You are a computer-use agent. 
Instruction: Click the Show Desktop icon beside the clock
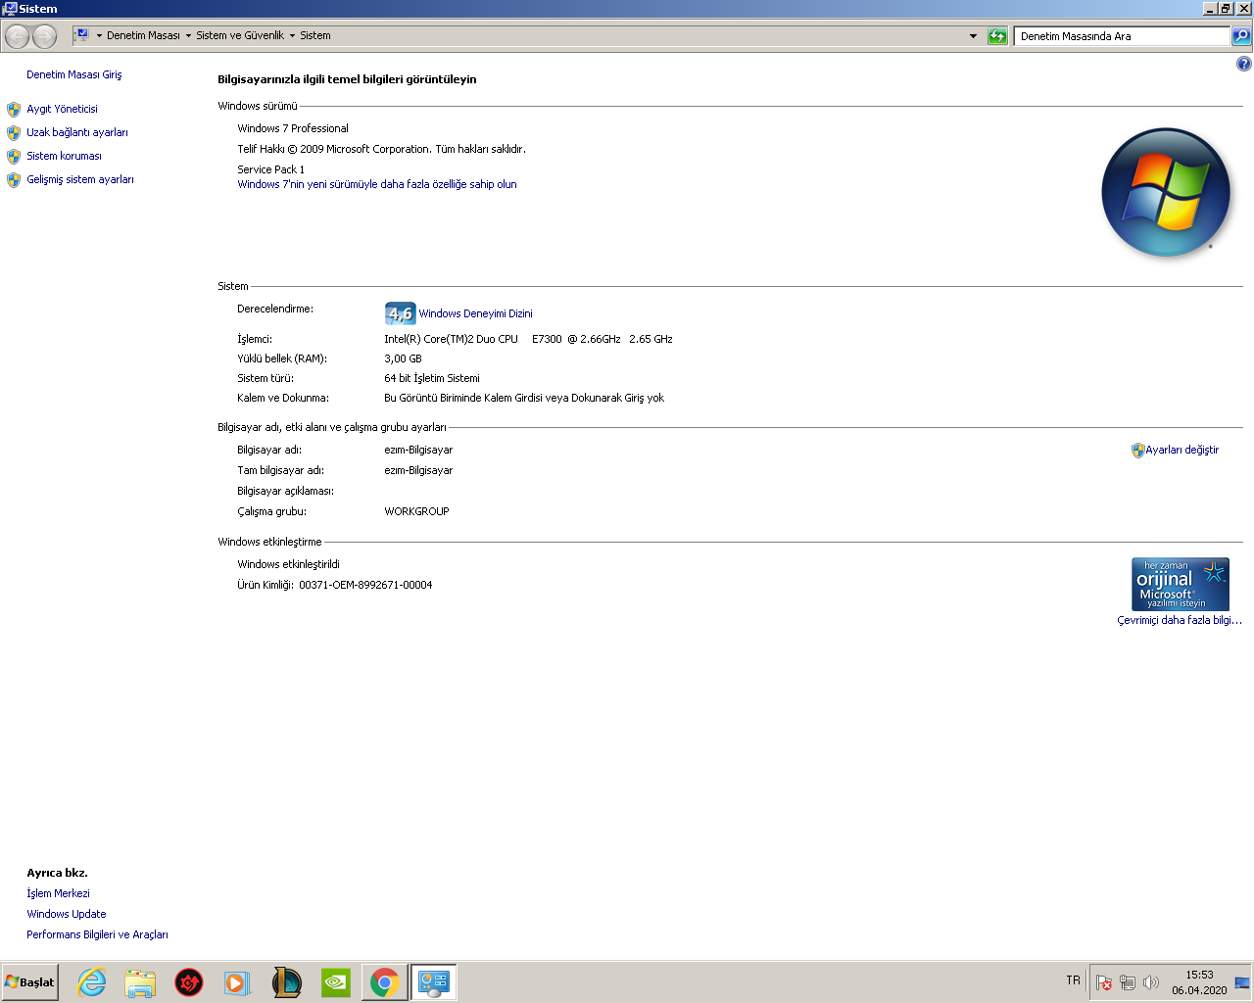[1242, 982]
